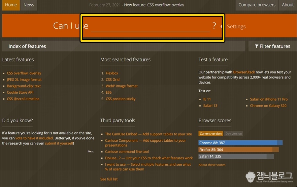Click the vote to have it included link

coord(34,138)
